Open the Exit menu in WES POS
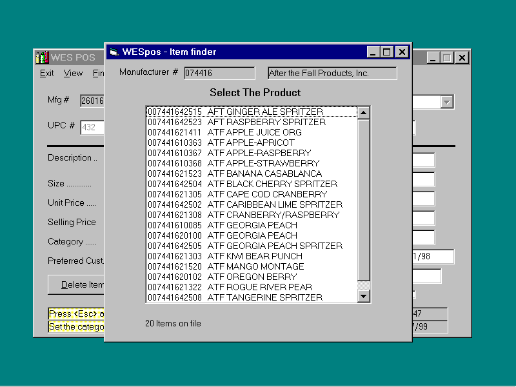Screen dimensions: 516x387 point(46,73)
